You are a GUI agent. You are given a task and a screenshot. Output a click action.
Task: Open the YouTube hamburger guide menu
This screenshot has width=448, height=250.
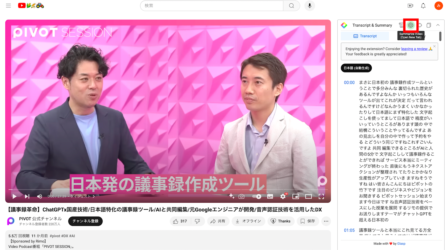(8, 6)
